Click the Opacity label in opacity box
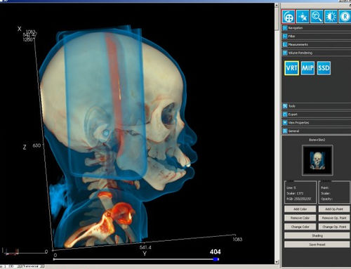The height and width of the screenshot is (269, 351). (326, 199)
